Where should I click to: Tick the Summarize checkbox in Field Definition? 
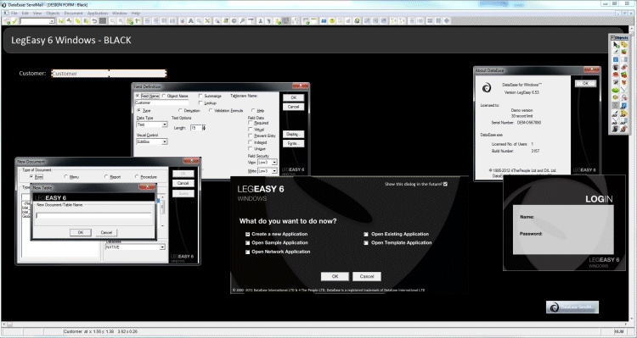200,96
